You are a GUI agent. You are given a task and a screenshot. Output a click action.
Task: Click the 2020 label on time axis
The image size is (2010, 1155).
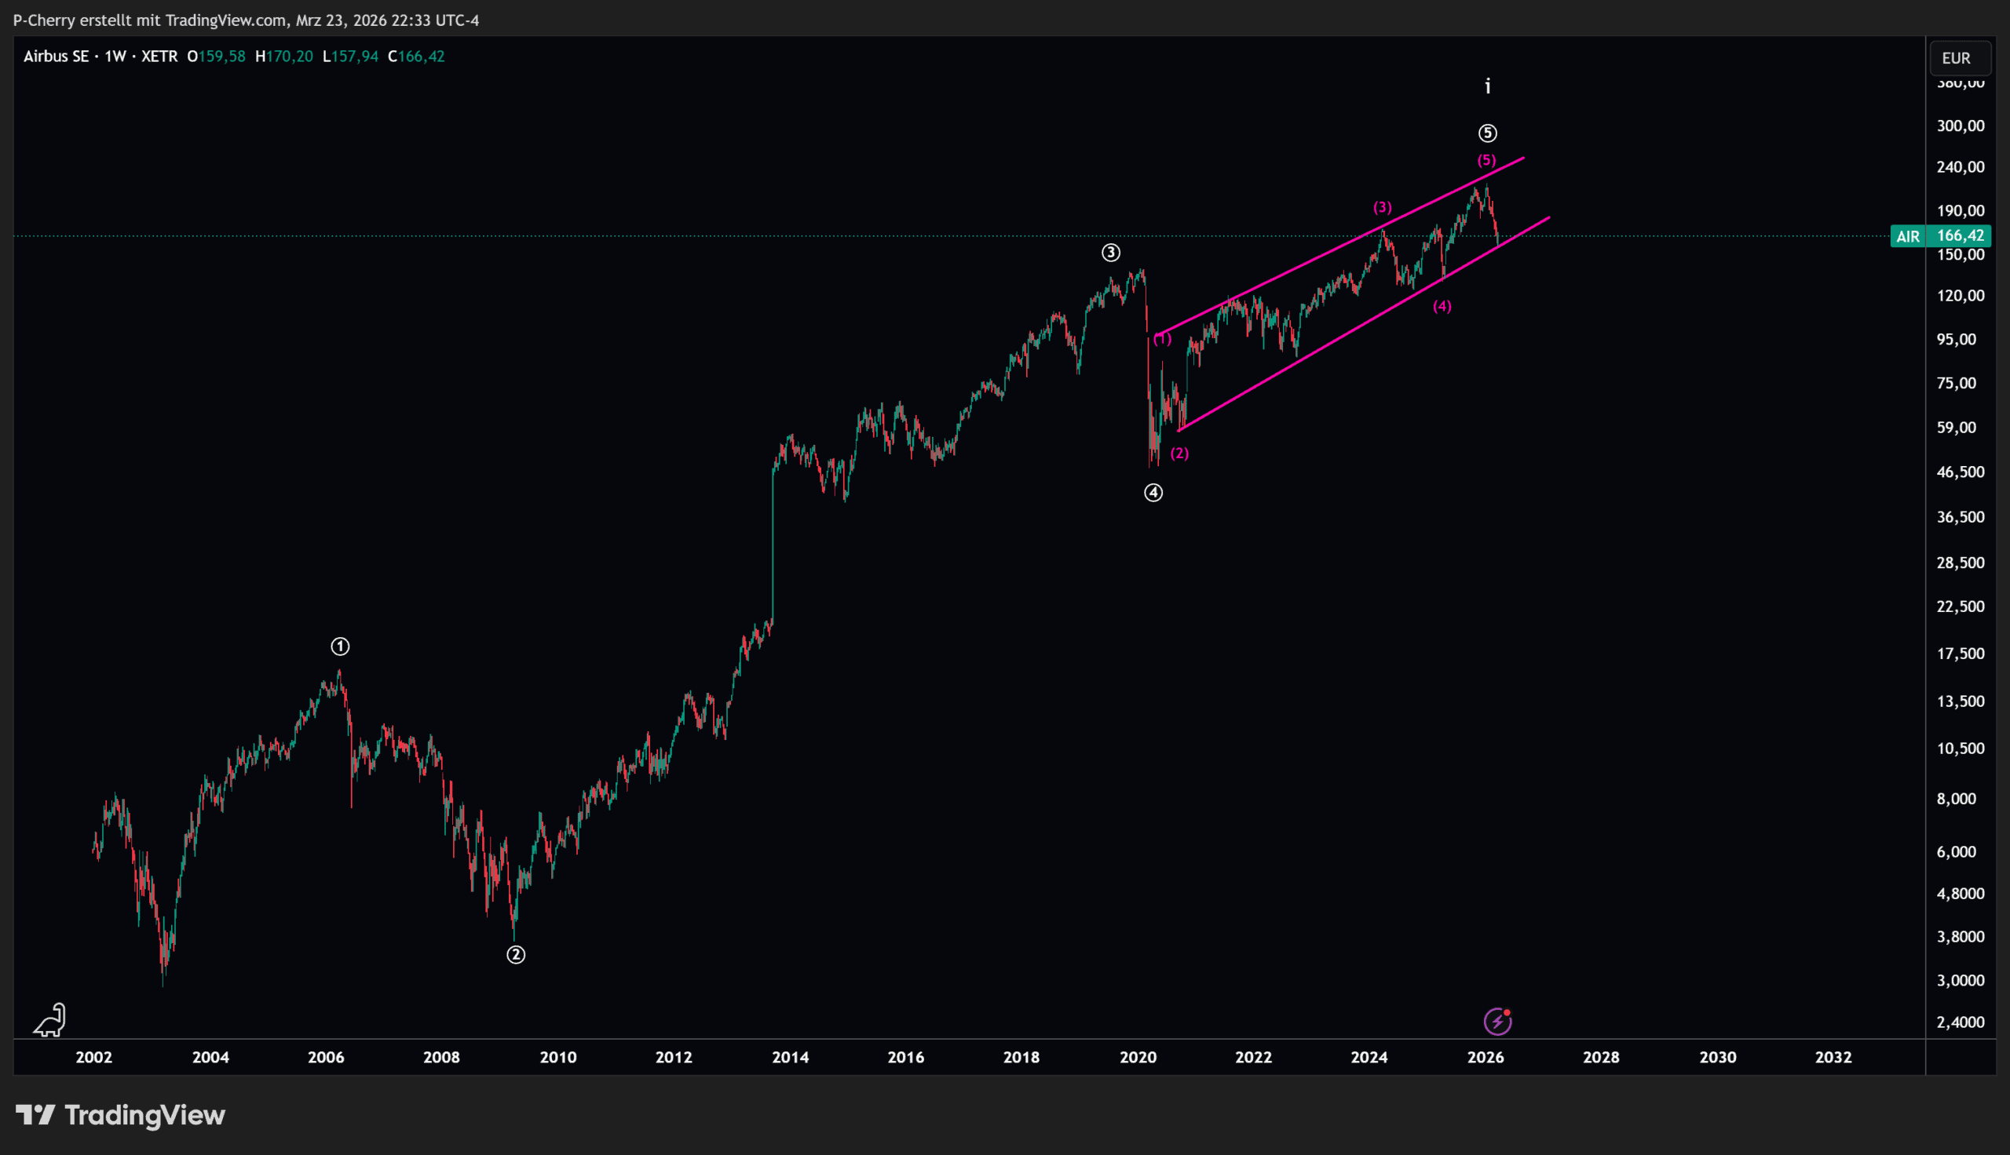coord(1137,1057)
